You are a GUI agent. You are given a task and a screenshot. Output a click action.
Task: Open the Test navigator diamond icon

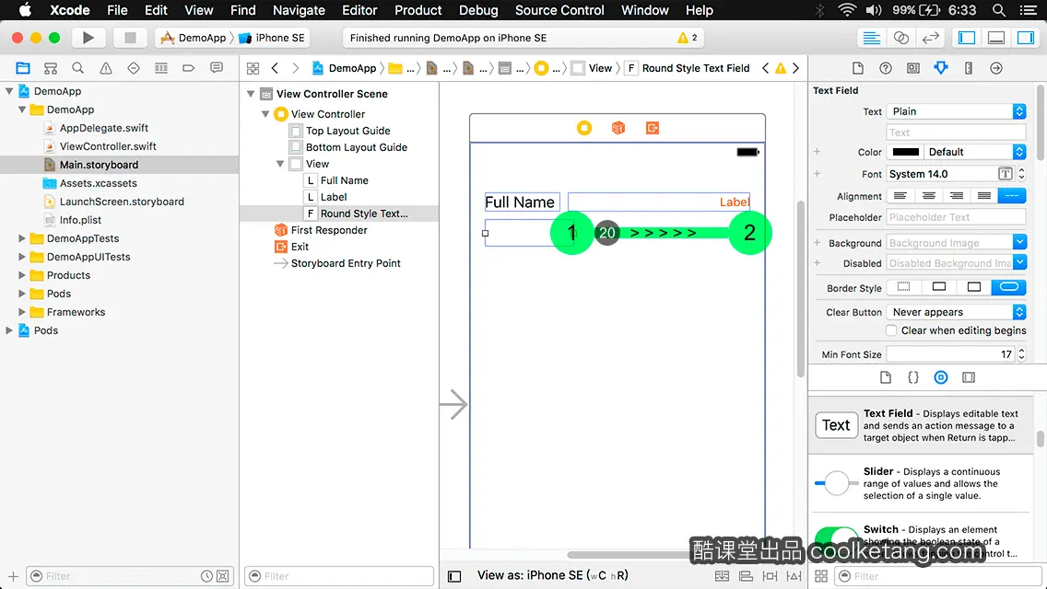134,68
